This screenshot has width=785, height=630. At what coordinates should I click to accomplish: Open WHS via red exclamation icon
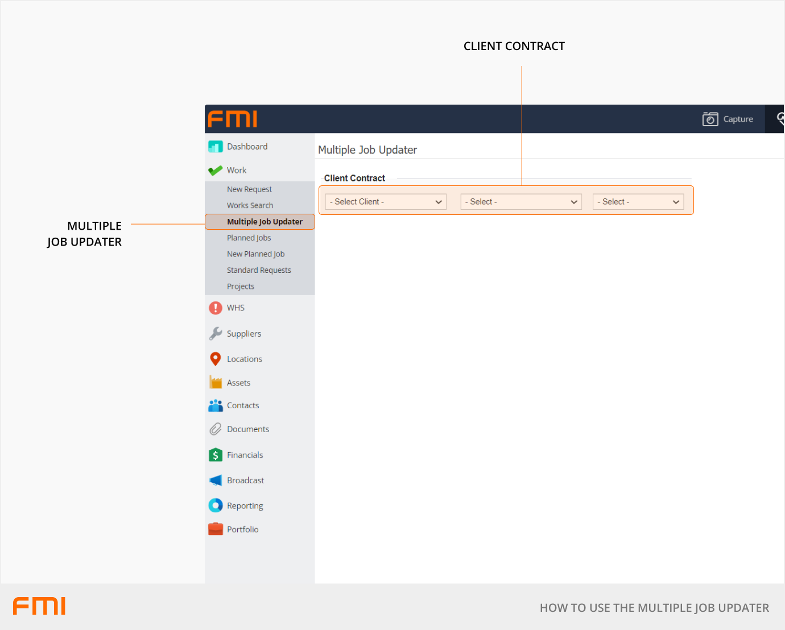pos(216,308)
